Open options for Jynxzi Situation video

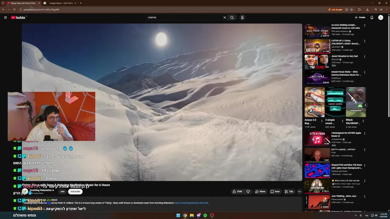[364, 57]
